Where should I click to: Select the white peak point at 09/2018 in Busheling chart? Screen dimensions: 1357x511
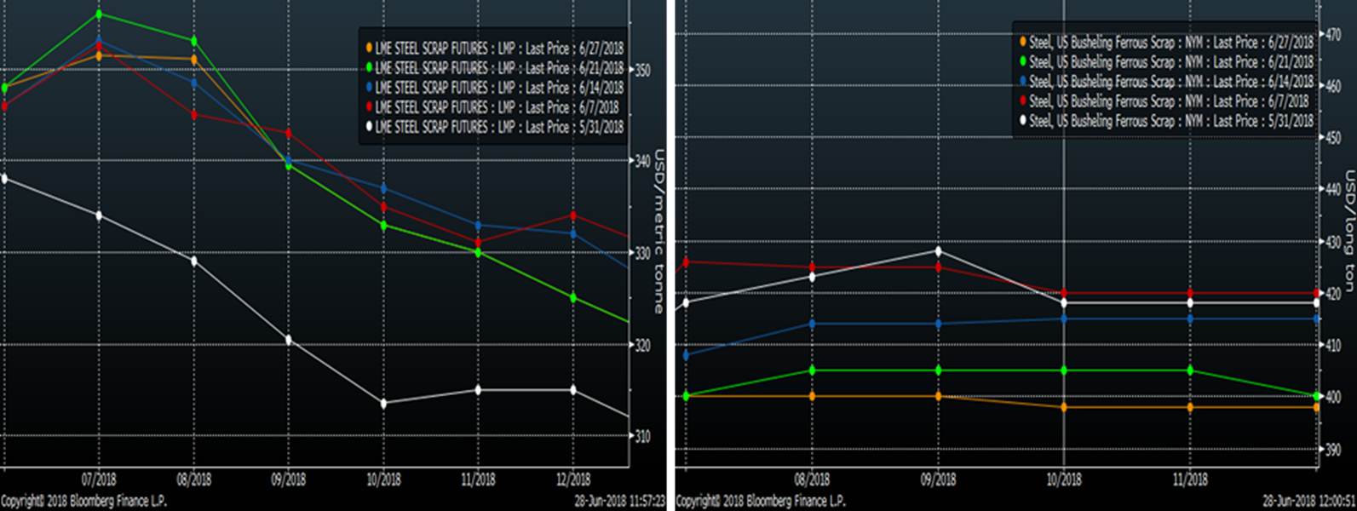[x=938, y=251]
